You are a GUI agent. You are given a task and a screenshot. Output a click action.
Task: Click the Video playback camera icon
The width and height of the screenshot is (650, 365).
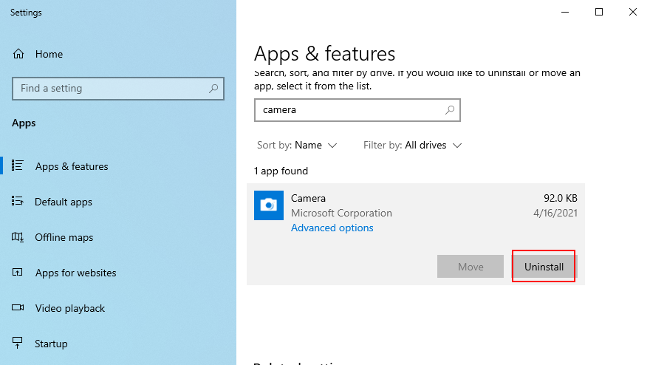tap(18, 308)
